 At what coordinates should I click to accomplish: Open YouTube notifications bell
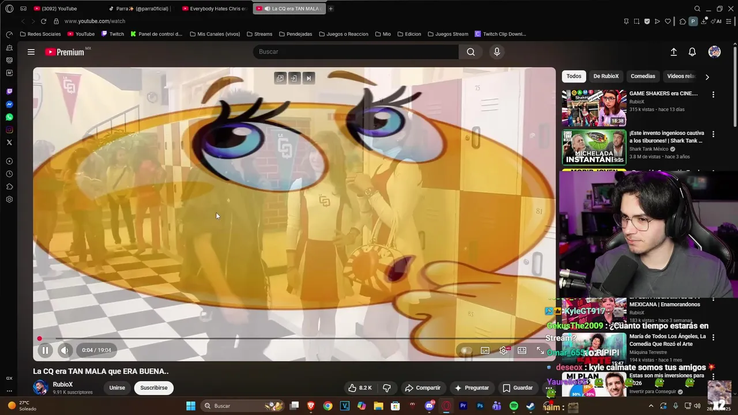point(692,52)
